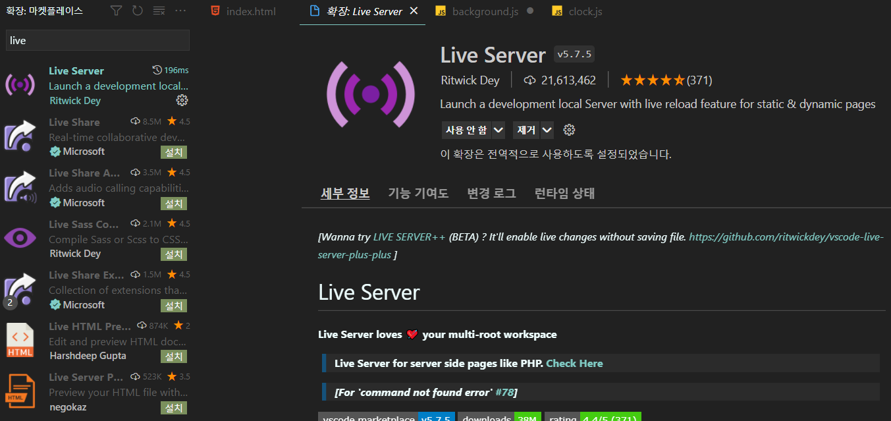
Task: Install the Live HTML Previewer extension
Action: tap(174, 356)
